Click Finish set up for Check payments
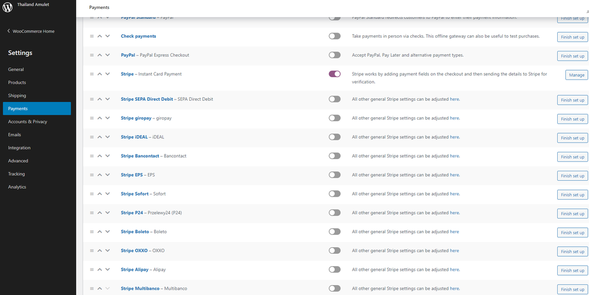This screenshot has width=589, height=295. [x=572, y=37]
